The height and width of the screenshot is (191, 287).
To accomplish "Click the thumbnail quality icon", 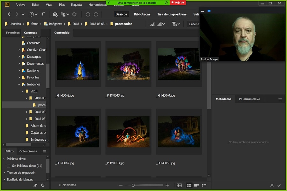I will pos(152,24).
